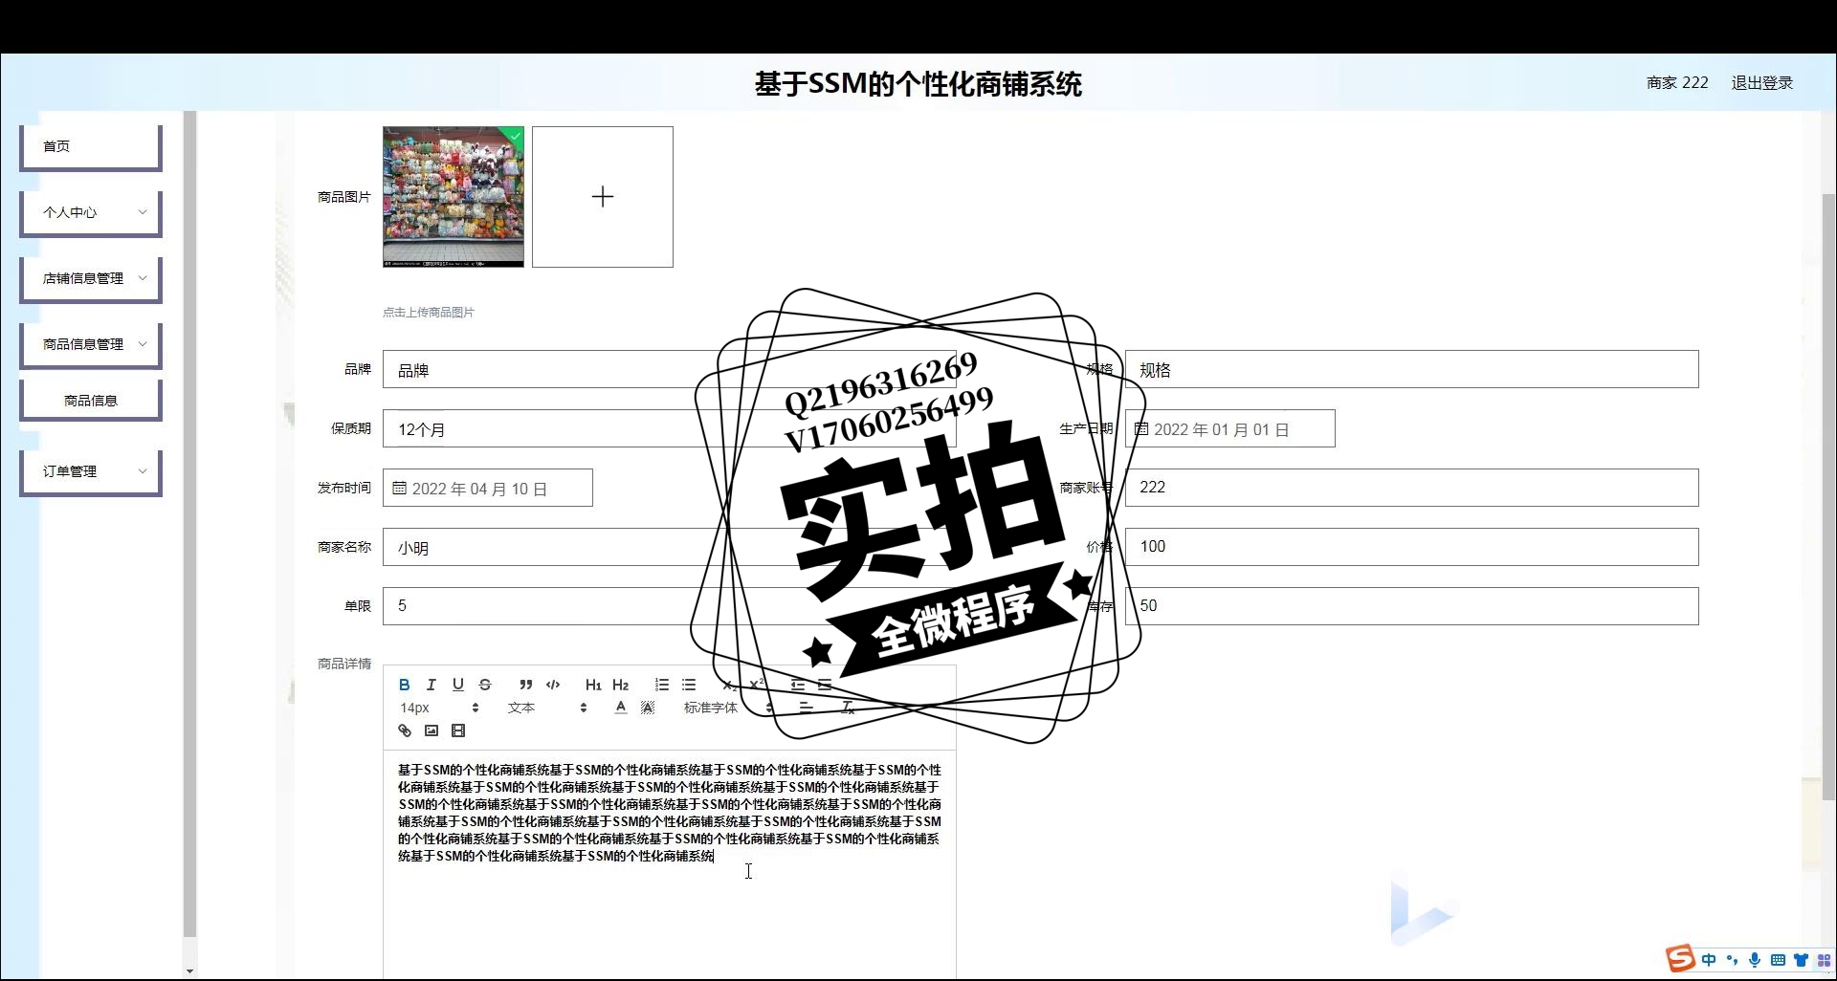Start voice input from Sogou microphone
Screen dimensions: 1837x981
pyautogui.click(x=1755, y=960)
